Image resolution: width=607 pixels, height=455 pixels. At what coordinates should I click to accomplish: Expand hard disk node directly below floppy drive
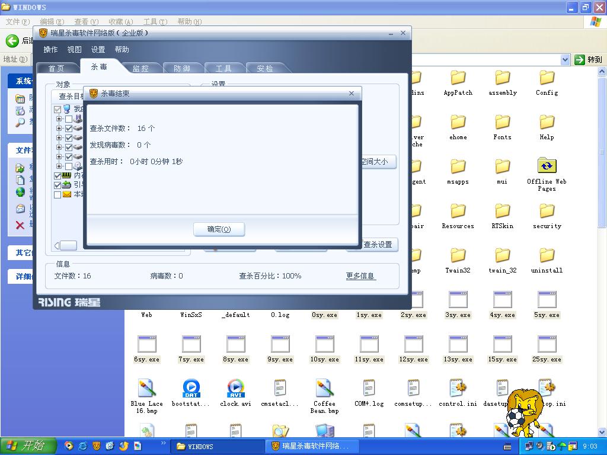click(x=59, y=129)
